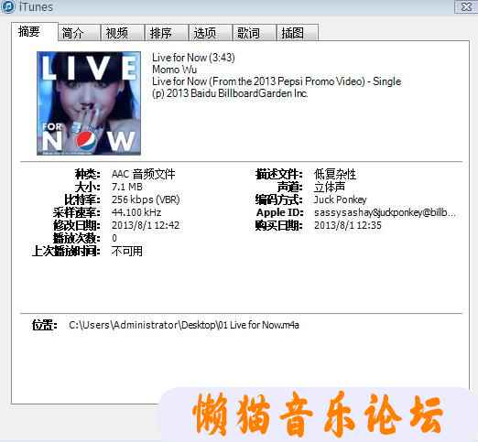
Task: Click the 256 kbps (VBR) bitrate value
Action: (x=146, y=199)
